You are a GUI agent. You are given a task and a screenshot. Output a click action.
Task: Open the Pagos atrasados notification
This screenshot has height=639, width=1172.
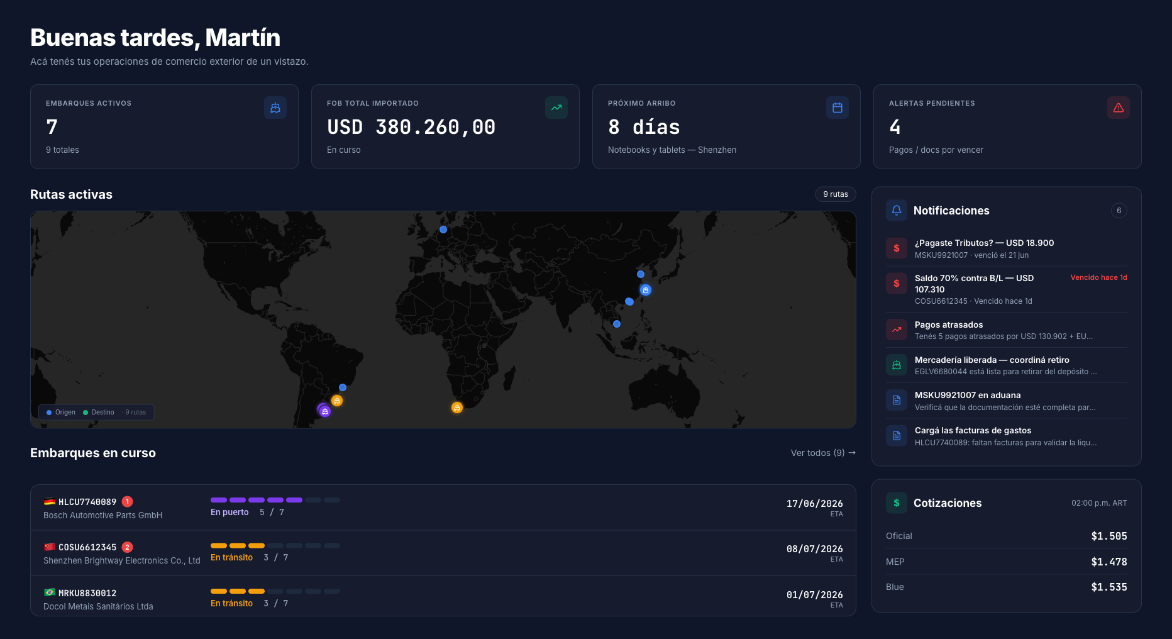pos(1007,330)
